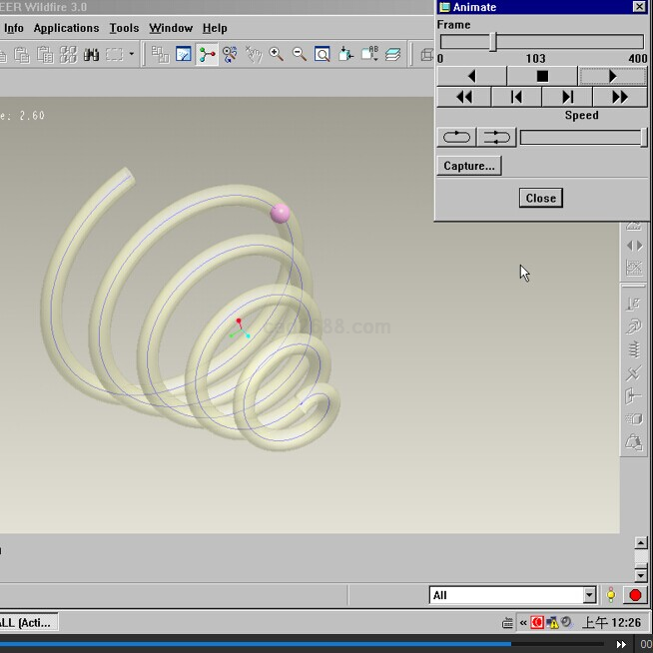Image resolution: width=653 pixels, height=653 pixels.
Task: Click the zoom in magnifier icon
Action: tap(277, 55)
